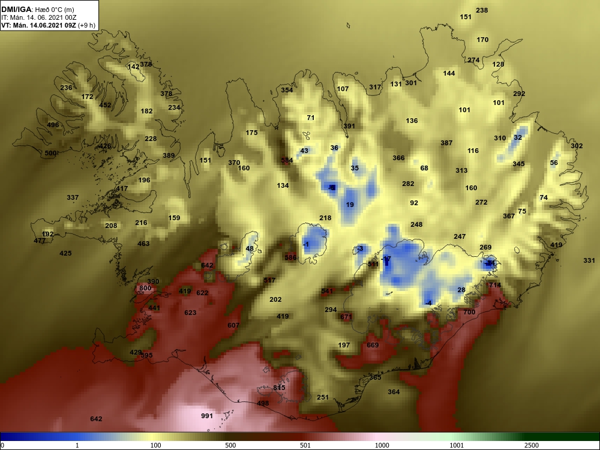Image resolution: width=600 pixels, height=450 pixels.
Task: Click the 452 value in the Westfjords
Action: [x=105, y=105]
